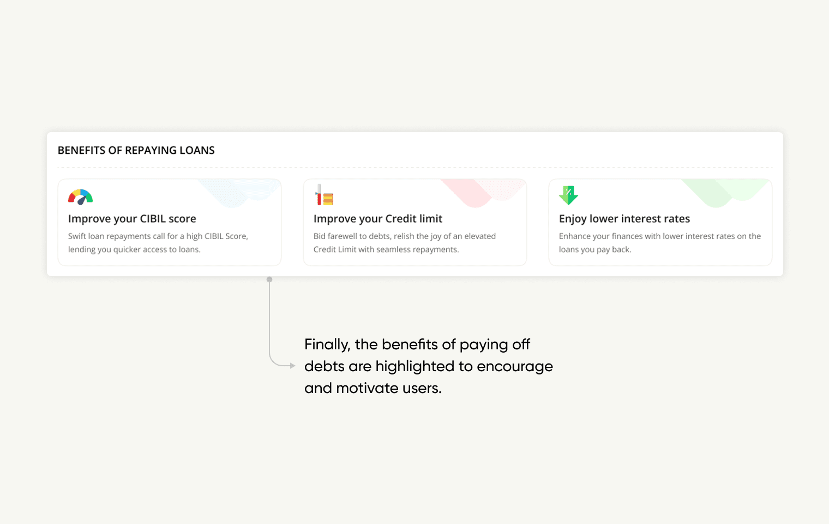Click the green down-arrow interest icon
This screenshot has width=829, height=524.
[568, 195]
